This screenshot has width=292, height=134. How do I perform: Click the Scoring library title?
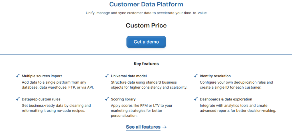[x=123, y=99]
